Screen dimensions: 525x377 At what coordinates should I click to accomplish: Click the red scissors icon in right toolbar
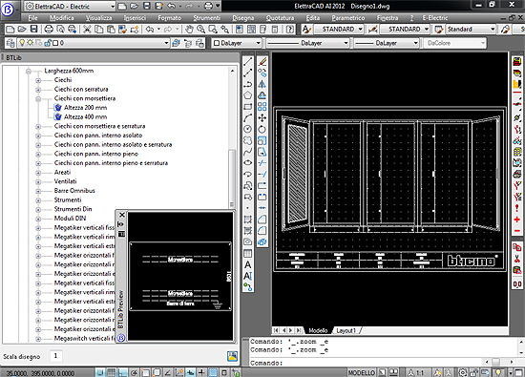[517, 259]
